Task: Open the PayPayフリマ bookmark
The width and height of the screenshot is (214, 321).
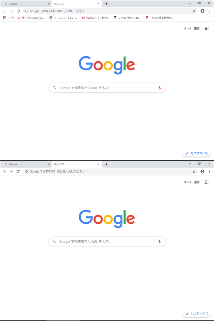Action: tap(95, 18)
